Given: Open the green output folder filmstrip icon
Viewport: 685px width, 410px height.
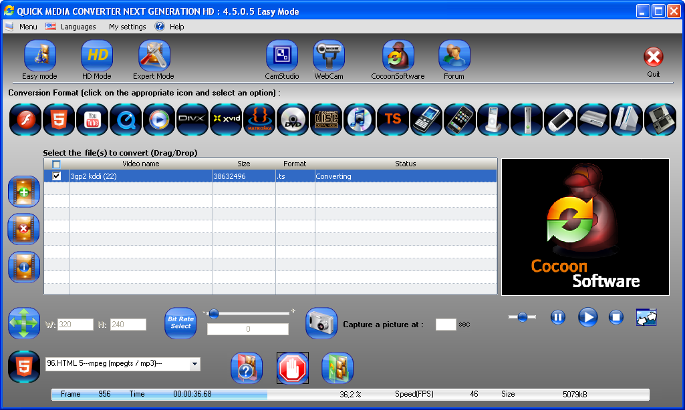Looking at the screenshot, I should coord(337,368).
